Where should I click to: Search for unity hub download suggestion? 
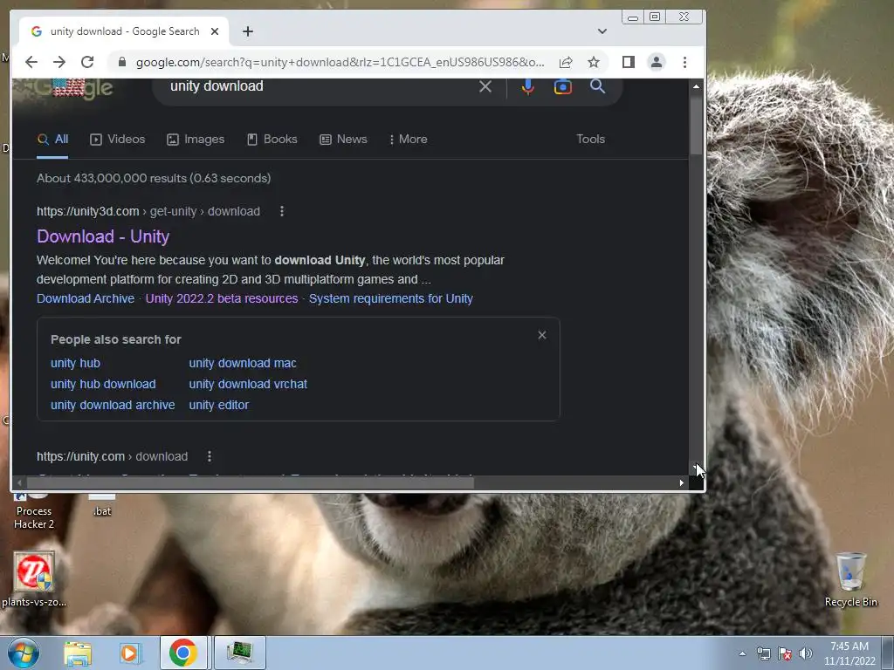103,385
